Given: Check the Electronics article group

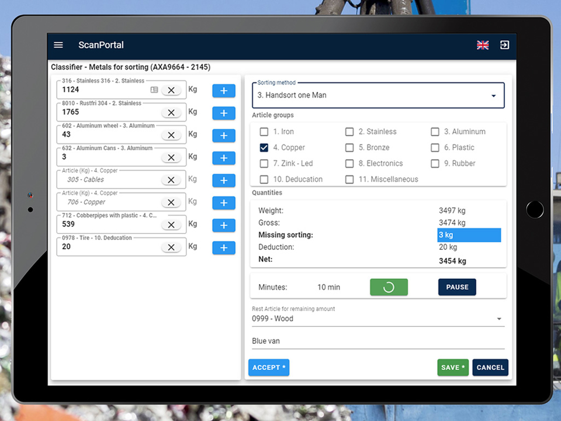Looking at the screenshot, I should (x=349, y=164).
